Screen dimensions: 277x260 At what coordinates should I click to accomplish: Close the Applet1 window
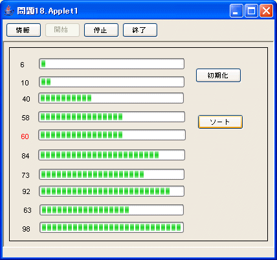(x=266, y=10)
